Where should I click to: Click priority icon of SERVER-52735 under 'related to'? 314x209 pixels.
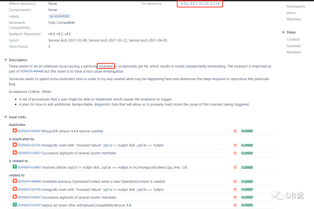pyautogui.click(x=235, y=189)
